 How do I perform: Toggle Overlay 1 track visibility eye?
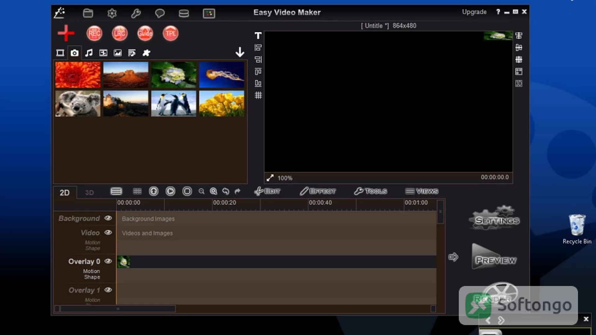tap(108, 290)
